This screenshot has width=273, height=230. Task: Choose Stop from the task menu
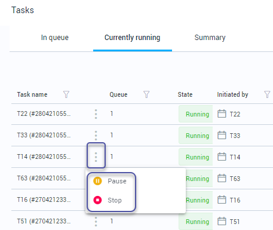tap(108, 200)
